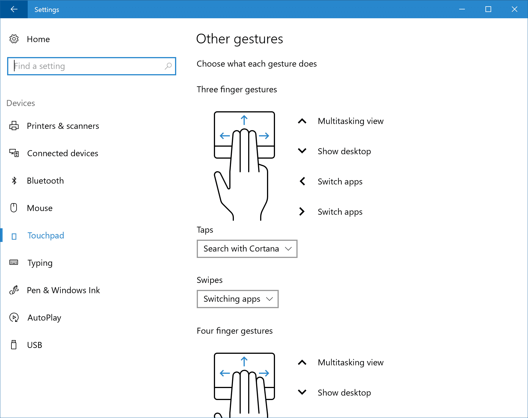
Task: Click the Mouse settings icon
Action: tap(14, 208)
